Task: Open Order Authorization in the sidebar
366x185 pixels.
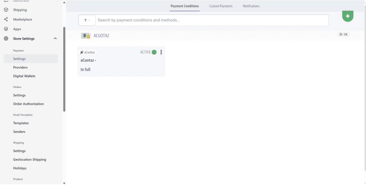Action: [x=29, y=104]
